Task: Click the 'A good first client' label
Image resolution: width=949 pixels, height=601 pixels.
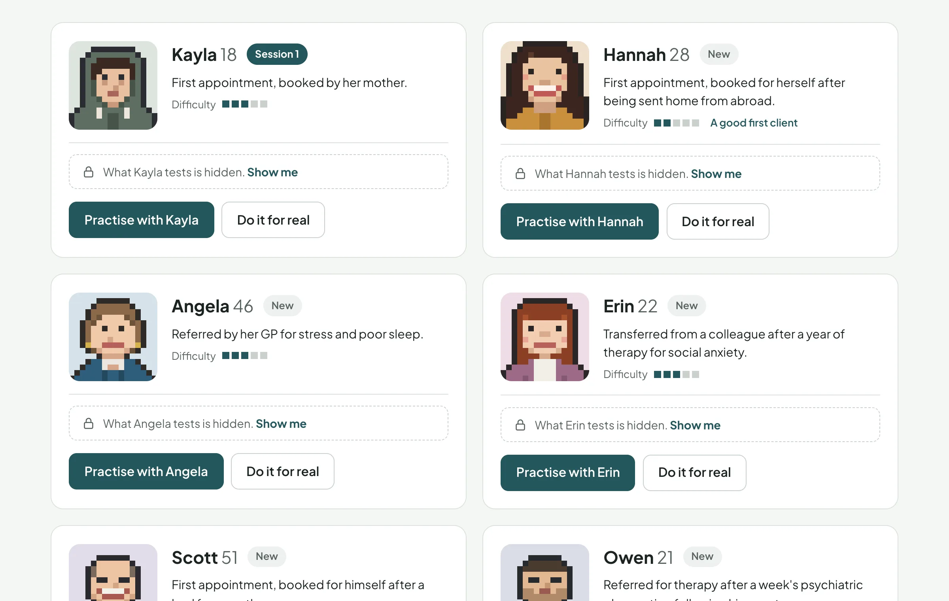Action: [x=754, y=123]
